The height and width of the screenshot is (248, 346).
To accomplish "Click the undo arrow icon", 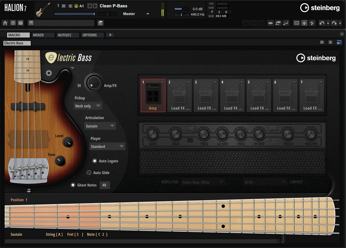I will click(322, 23).
